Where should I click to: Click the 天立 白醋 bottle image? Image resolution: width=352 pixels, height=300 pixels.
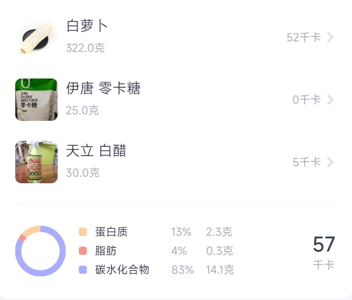(36, 162)
